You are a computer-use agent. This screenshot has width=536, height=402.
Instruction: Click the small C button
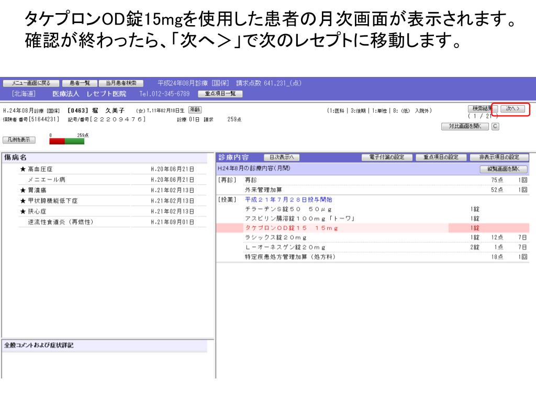coord(495,126)
